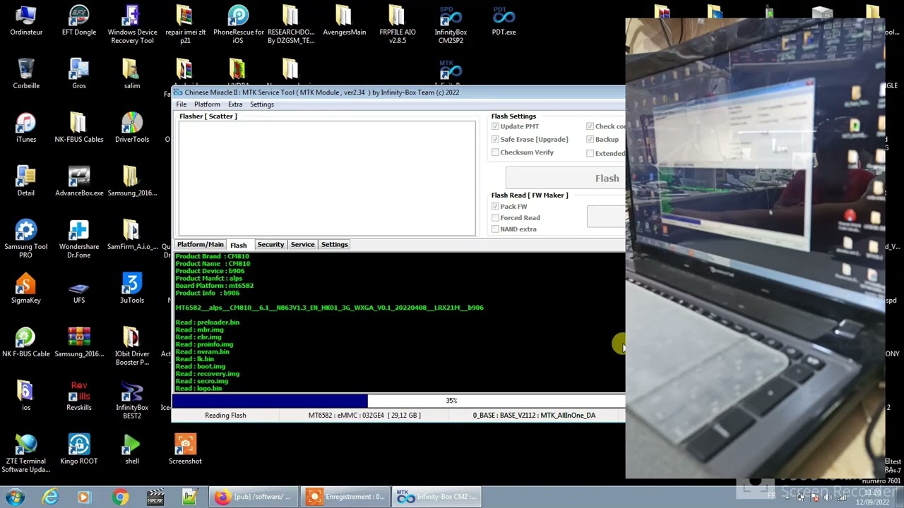Image resolution: width=904 pixels, height=508 pixels.
Task: Click the Flasher scatter file list area
Action: point(327,178)
